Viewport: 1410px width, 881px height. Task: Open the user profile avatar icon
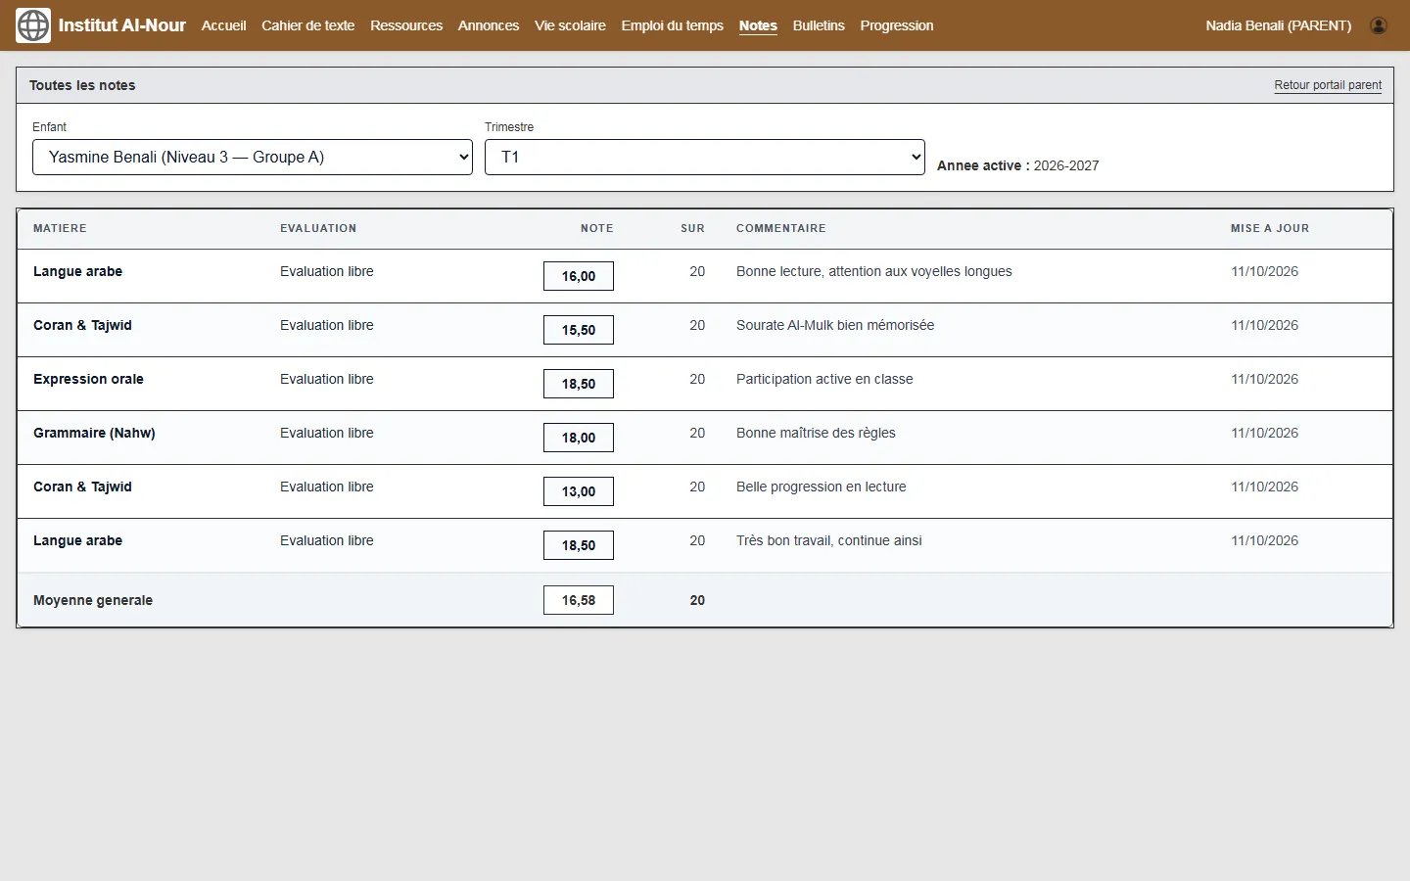(1379, 25)
